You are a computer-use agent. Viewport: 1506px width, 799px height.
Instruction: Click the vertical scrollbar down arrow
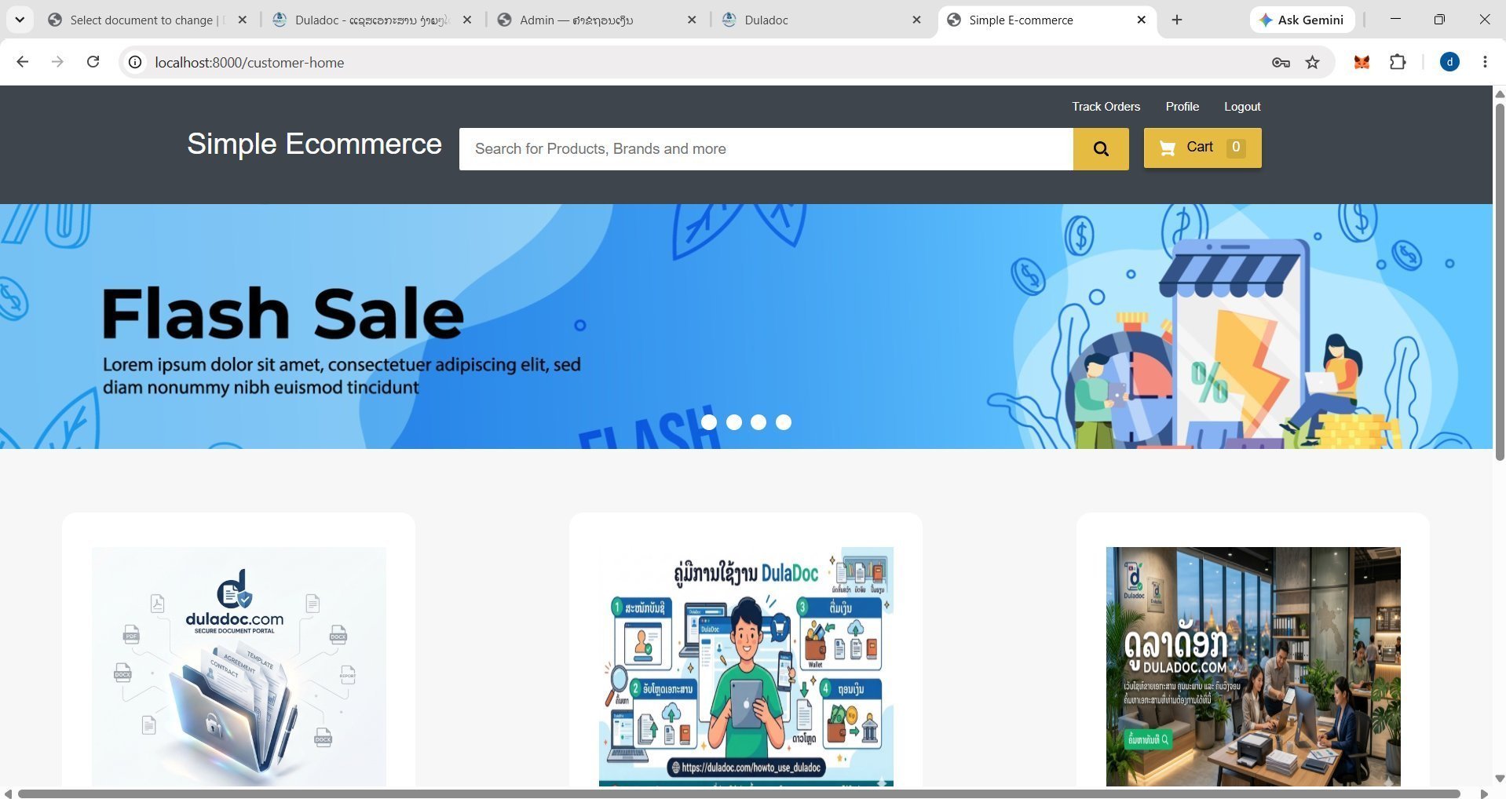(1500, 779)
